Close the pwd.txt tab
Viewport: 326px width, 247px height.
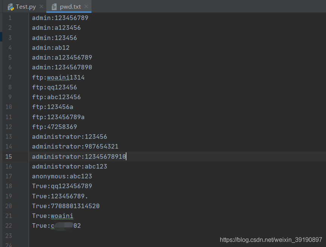pos(86,6)
